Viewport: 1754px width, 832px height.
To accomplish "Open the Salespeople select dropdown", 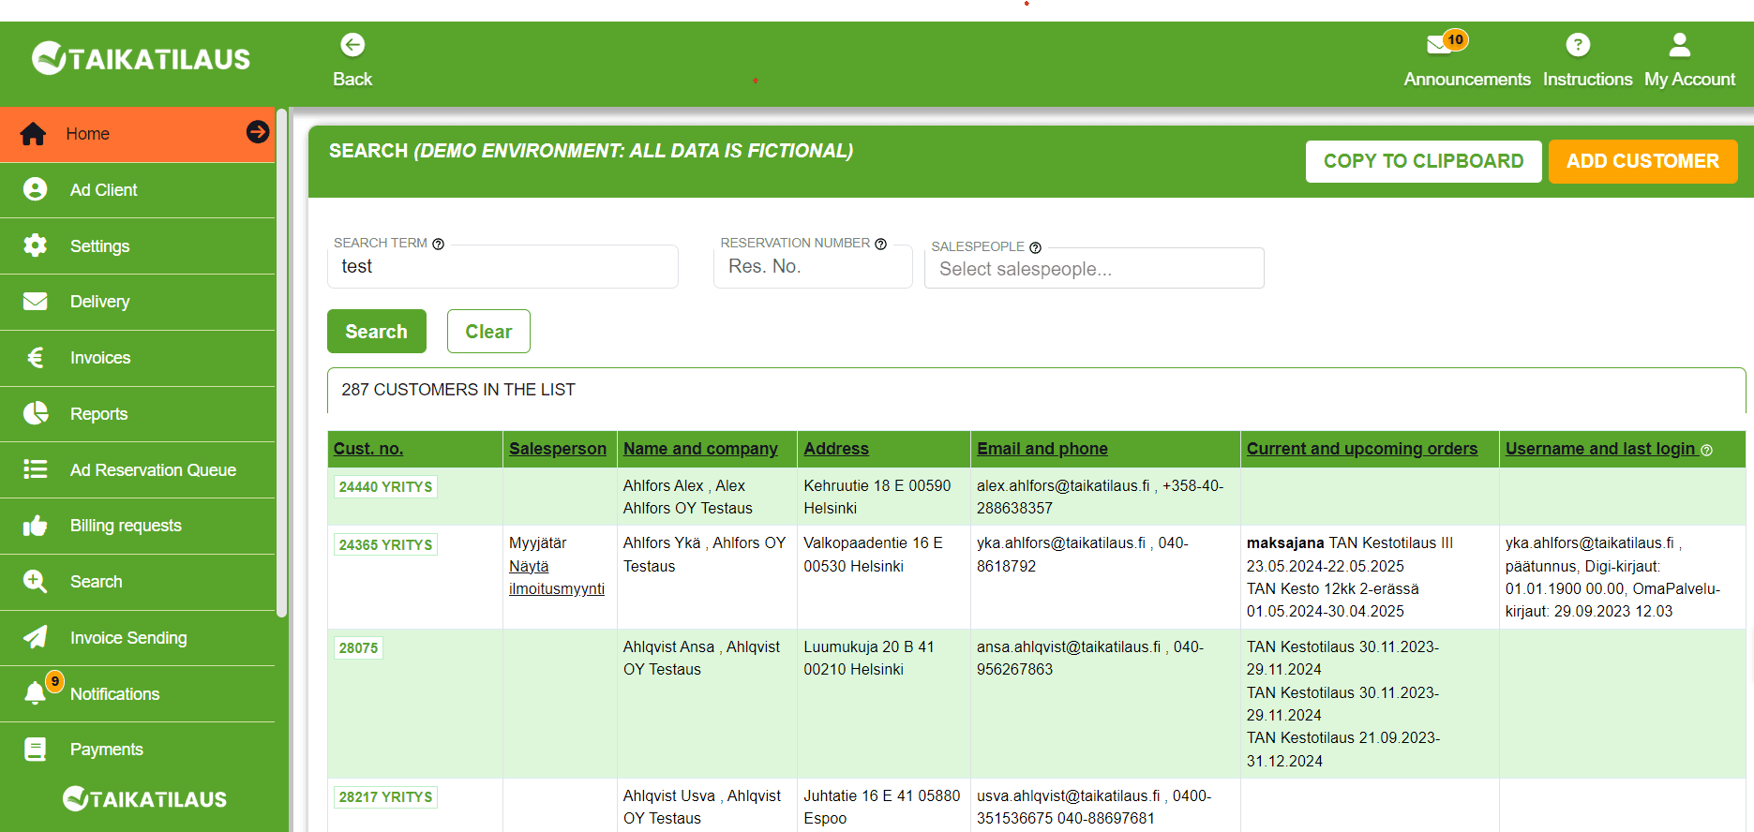I will coord(1093,269).
